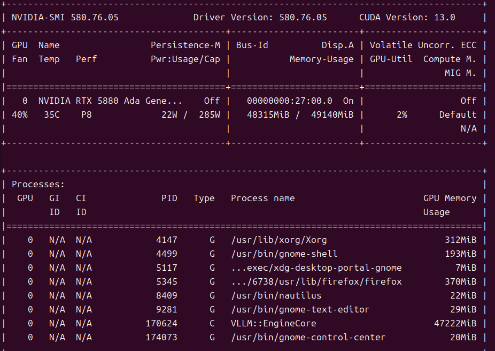This screenshot has height=351, width=495.
Task: Click process VLLM::EngineCore
Action: (273, 323)
